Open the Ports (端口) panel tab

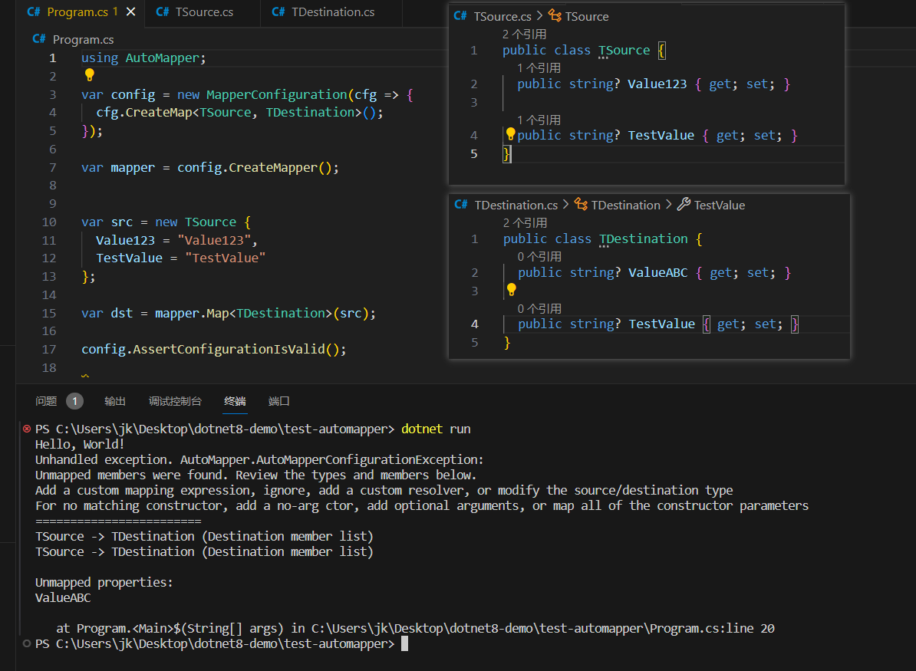(278, 400)
